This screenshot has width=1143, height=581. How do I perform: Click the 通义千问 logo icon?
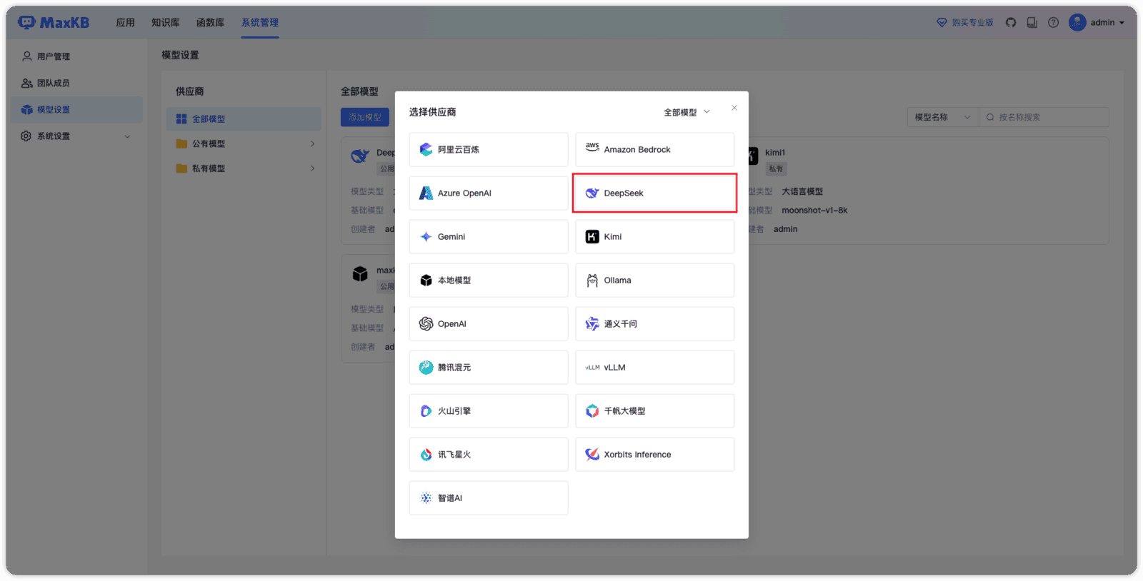(x=592, y=324)
